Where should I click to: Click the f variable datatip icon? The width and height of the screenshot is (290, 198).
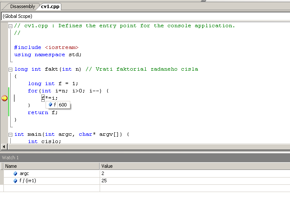coord(50,105)
